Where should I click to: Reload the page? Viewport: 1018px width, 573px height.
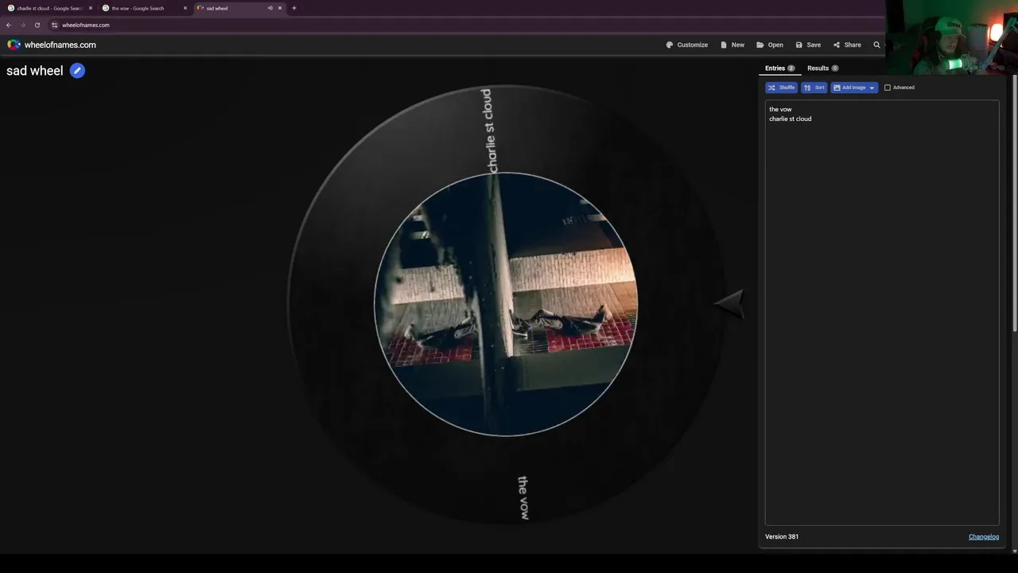37,25
